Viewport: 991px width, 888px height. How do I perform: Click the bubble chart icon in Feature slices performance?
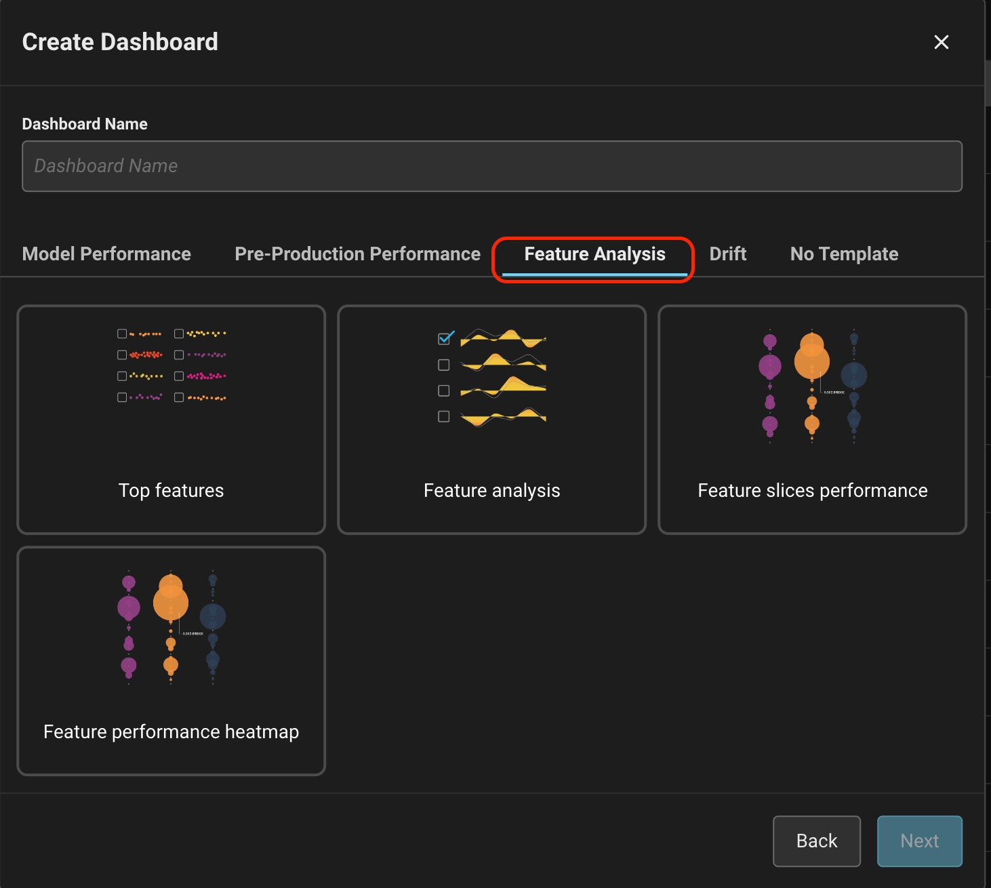point(812,386)
